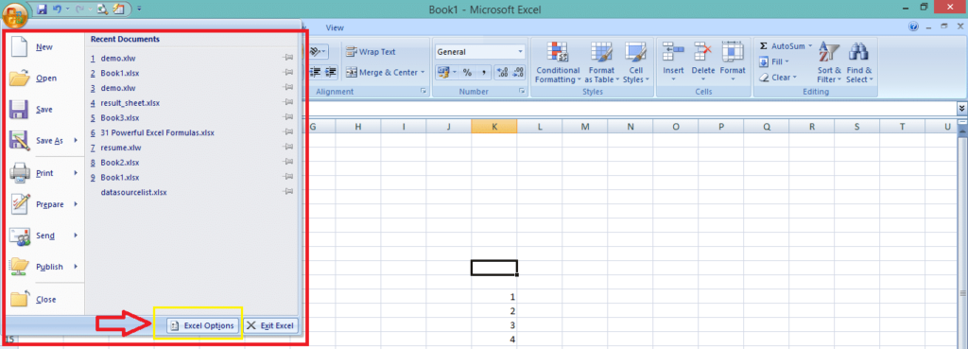Screen dimensions: 968x349
Task: Click the Decrease Decimal icon
Action: point(519,72)
